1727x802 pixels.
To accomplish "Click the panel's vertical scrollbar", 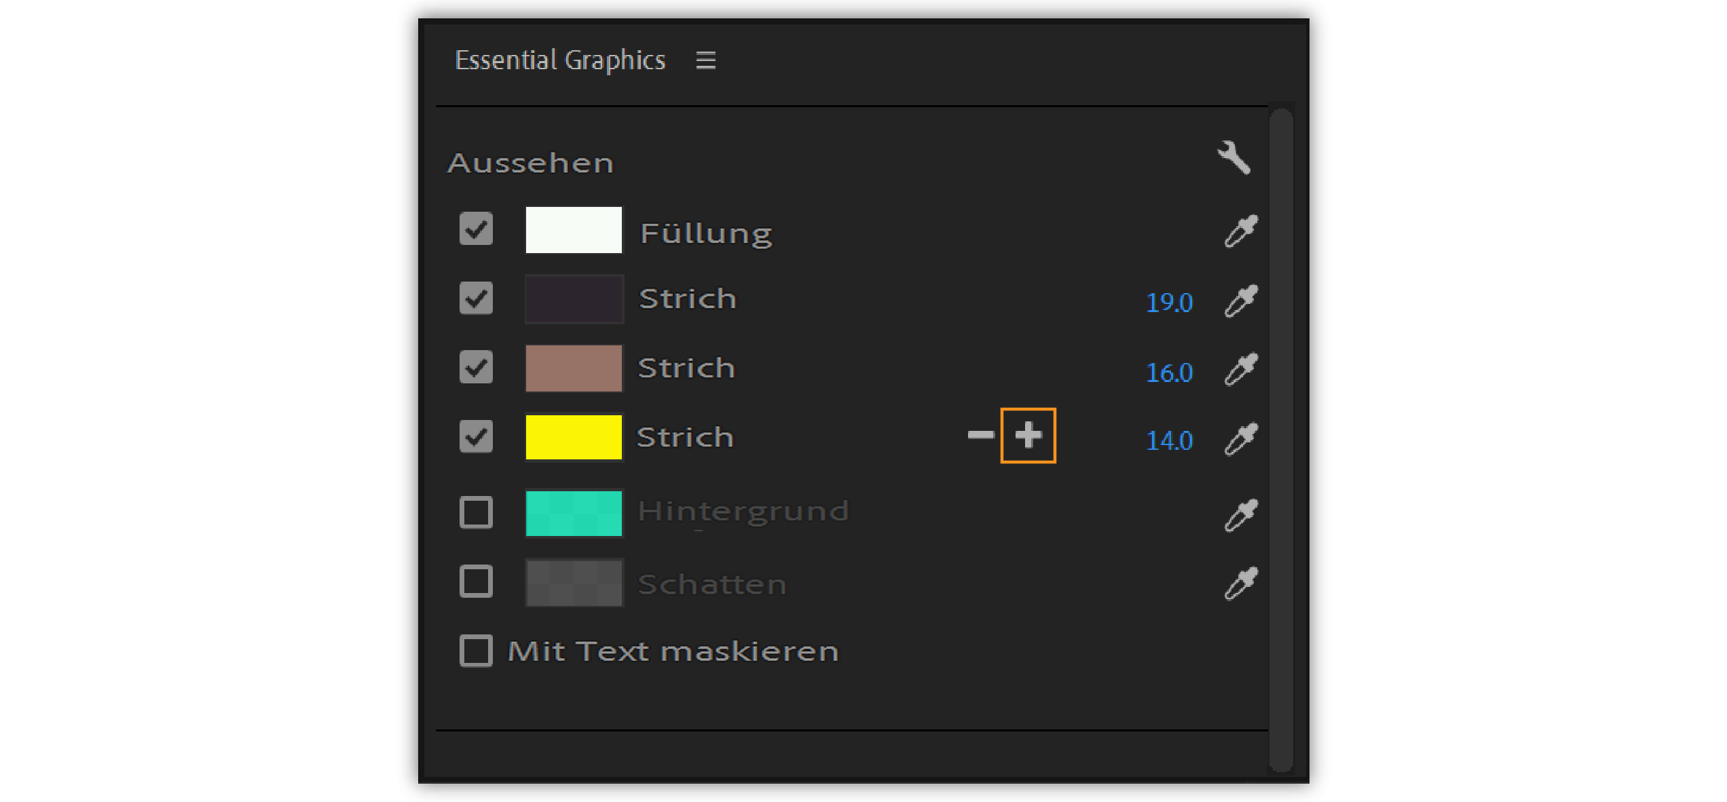I will [1281, 440].
